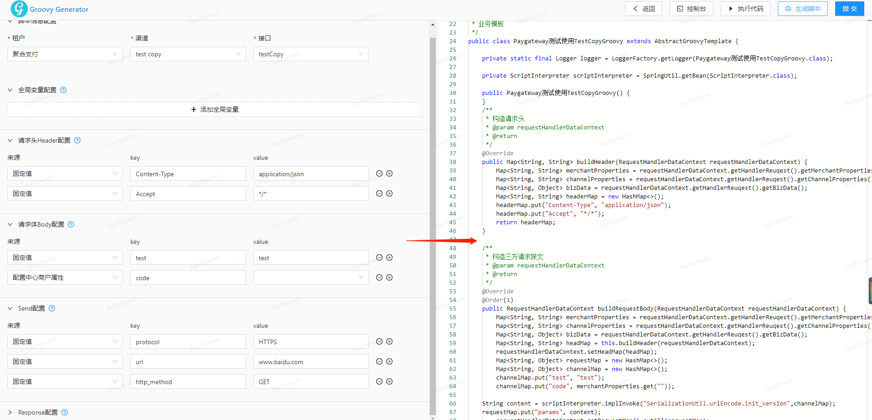Click the Groovy Generator logo icon
The width and height of the screenshot is (872, 420).
pos(19,9)
